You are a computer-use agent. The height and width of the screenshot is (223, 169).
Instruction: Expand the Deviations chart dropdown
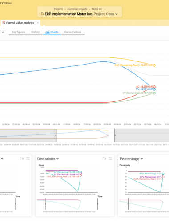click(57, 159)
